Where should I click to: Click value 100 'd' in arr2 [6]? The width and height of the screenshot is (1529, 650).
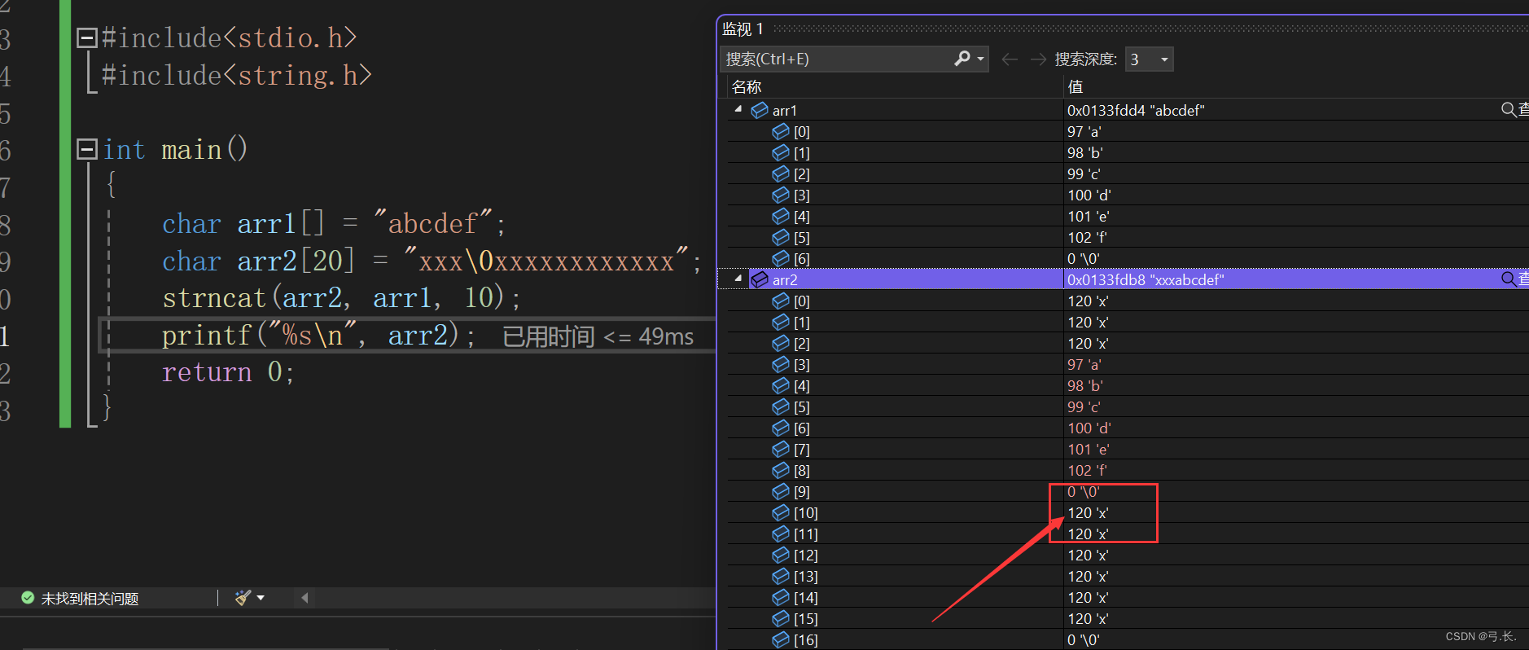[1089, 428]
